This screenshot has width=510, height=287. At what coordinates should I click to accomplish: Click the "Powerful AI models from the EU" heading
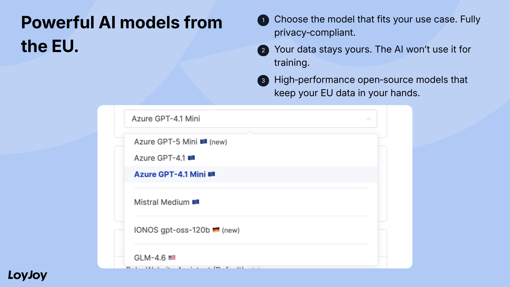(x=122, y=34)
